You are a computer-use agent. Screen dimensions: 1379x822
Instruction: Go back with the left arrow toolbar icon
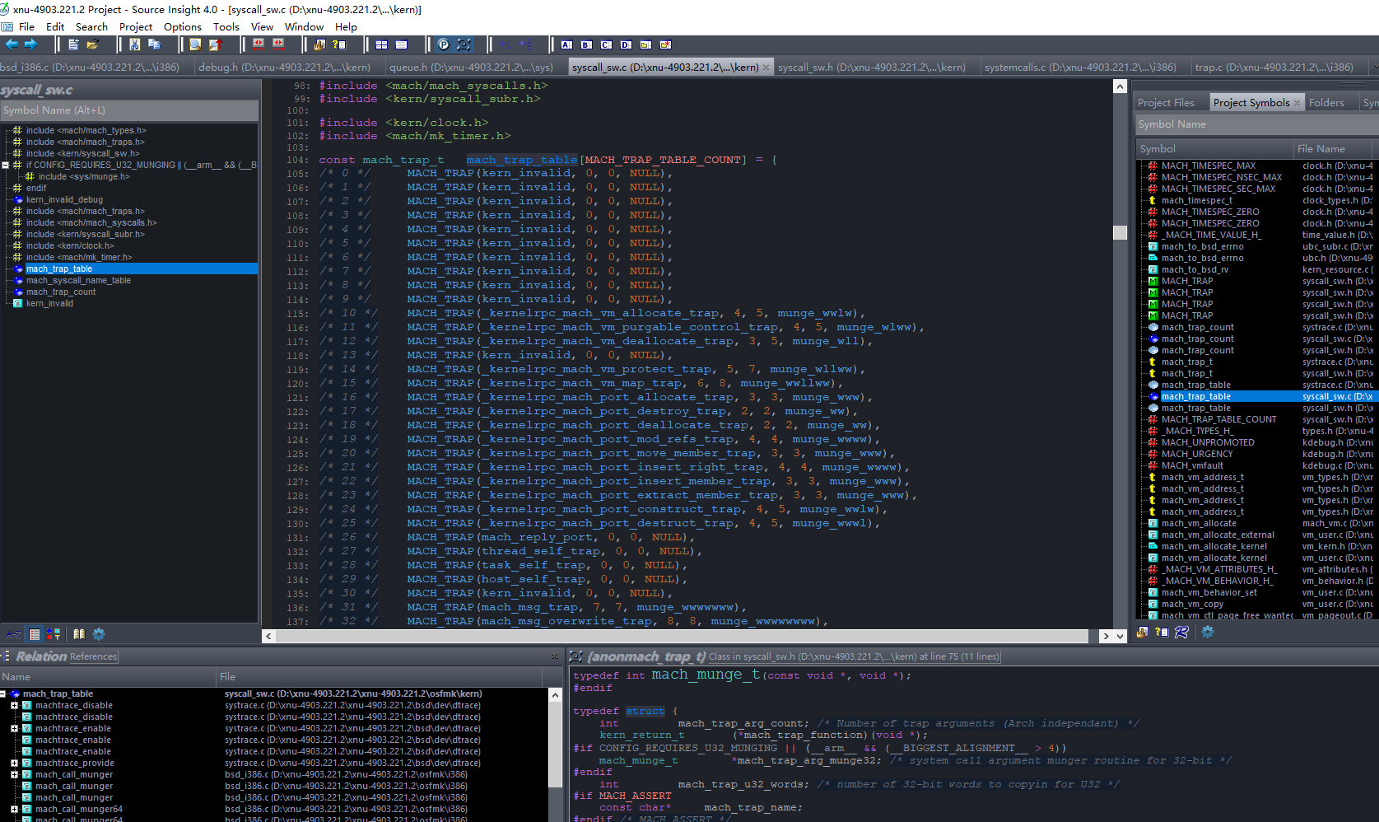pyautogui.click(x=12, y=44)
